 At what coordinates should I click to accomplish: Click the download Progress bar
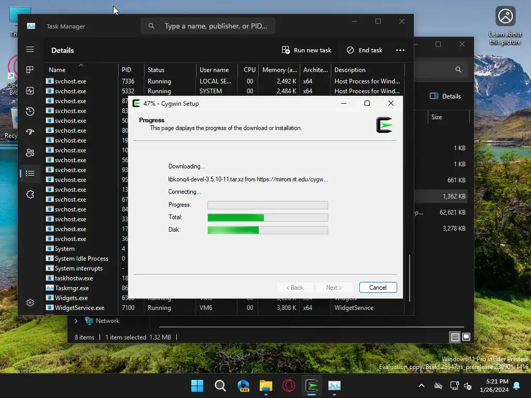(268, 205)
